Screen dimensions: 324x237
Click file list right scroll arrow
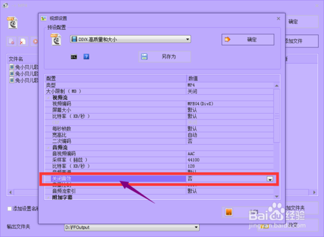pyautogui.click(x=314, y=192)
